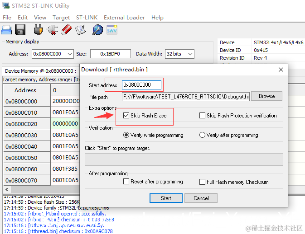Click log line rtthread.bin checksum 0x00A9C078
Screen dimensions: 305x234
click(x=58, y=231)
